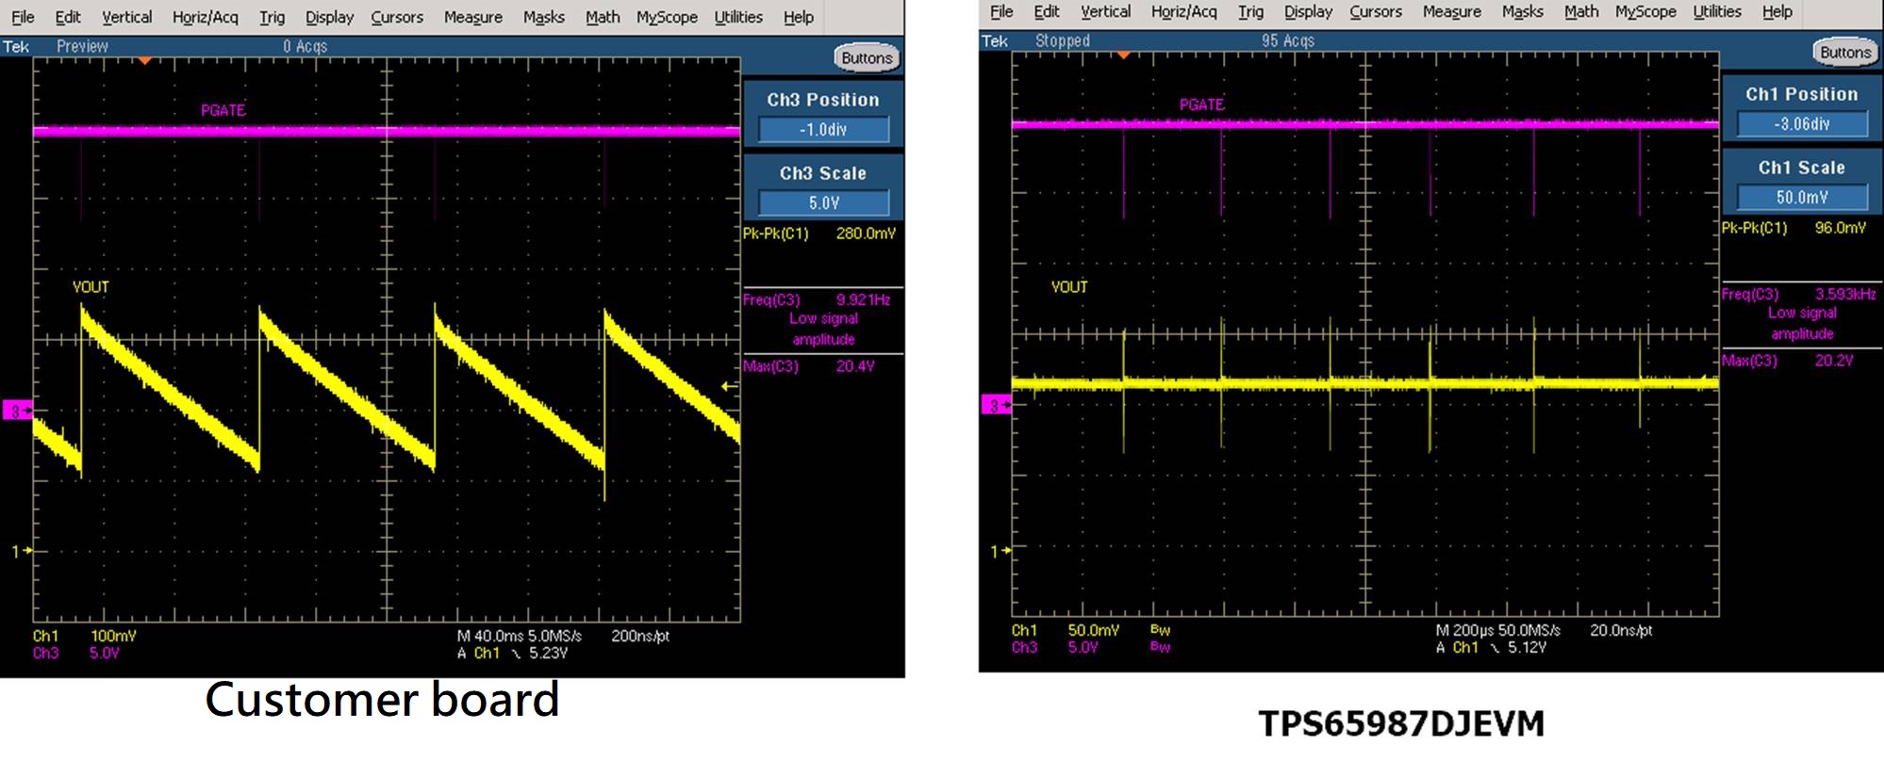
Task: Click yellow trigger level arrow in Customer board
Action: [729, 386]
